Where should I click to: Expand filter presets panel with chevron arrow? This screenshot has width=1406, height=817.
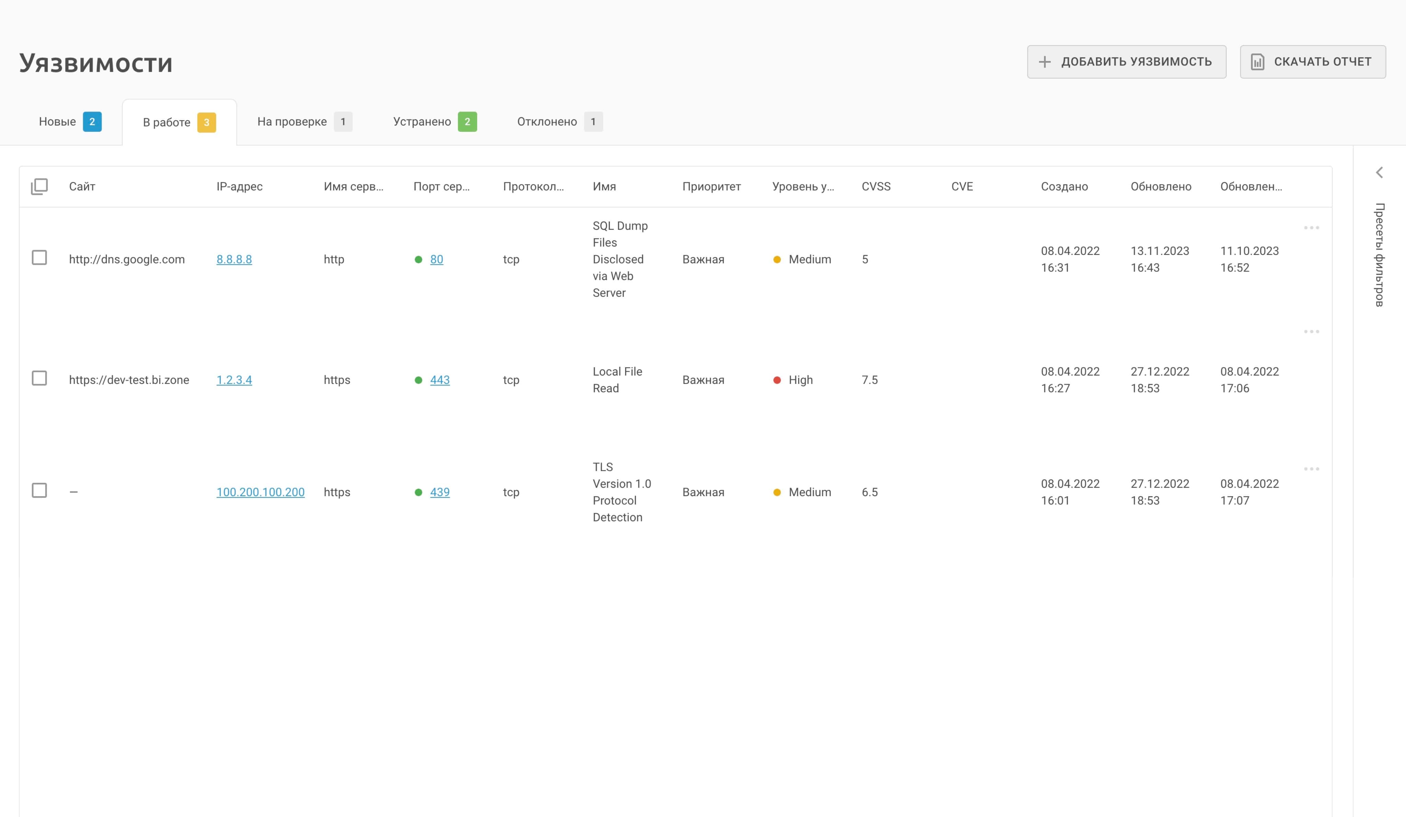[x=1379, y=172]
